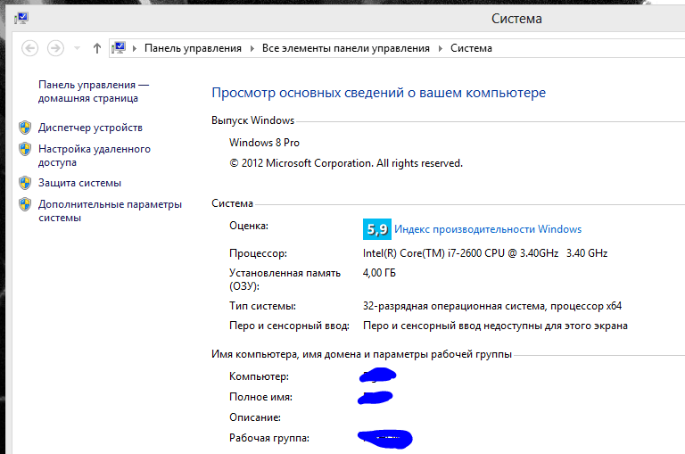Click shield icon beside Настройка удаленного доступа
Screen dimensions: 685x454
tap(25, 149)
